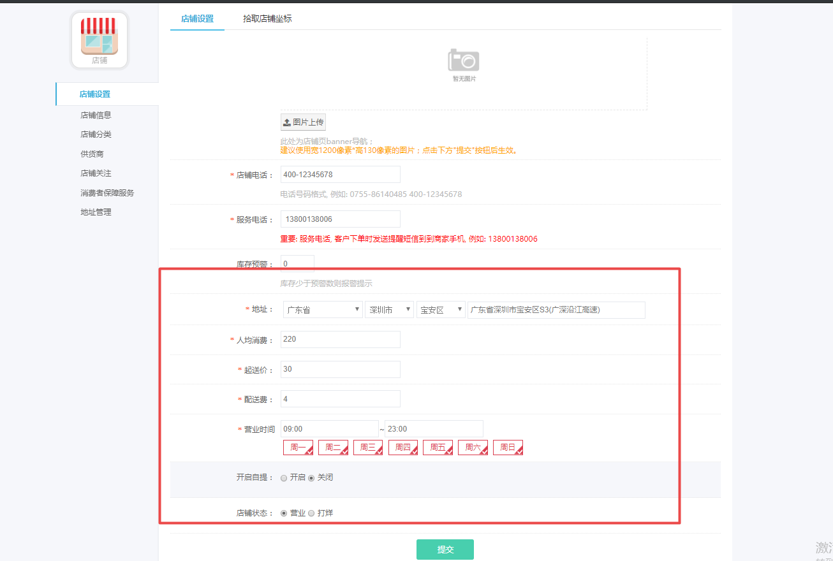Click the 图片上传 upload button with upload icon
This screenshot has height=561, width=833.
point(303,122)
